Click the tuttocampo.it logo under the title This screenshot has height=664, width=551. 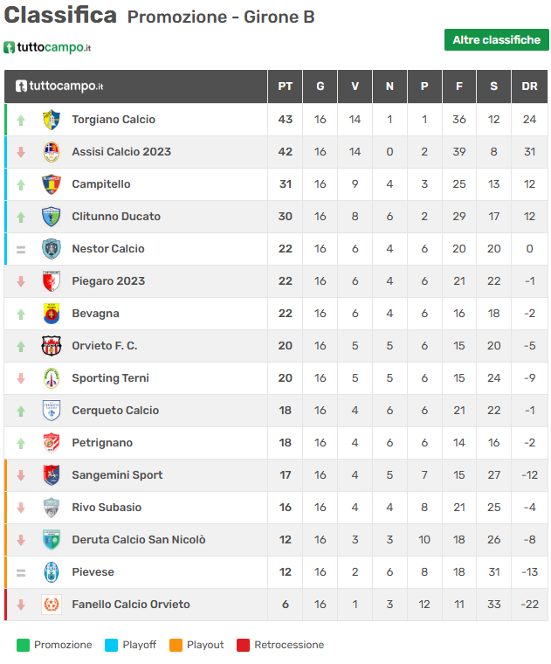pos(48,47)
